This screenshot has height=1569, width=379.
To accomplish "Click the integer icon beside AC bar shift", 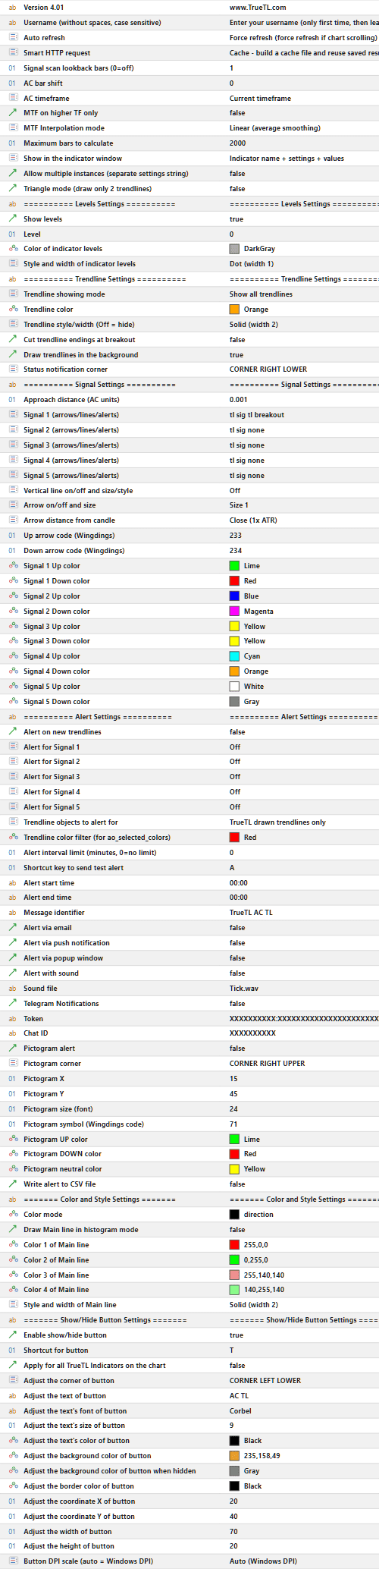I will coord(12,83).
